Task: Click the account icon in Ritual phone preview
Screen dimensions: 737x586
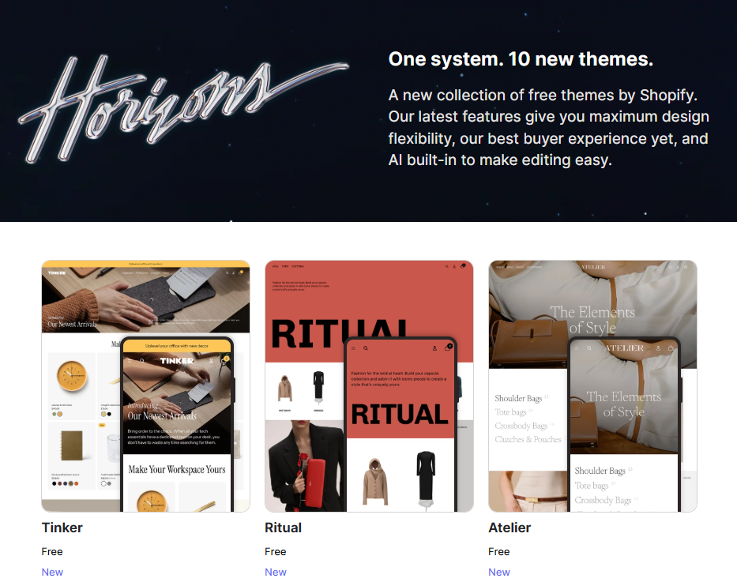Action: pyautogui.click(x=434, y=348)
